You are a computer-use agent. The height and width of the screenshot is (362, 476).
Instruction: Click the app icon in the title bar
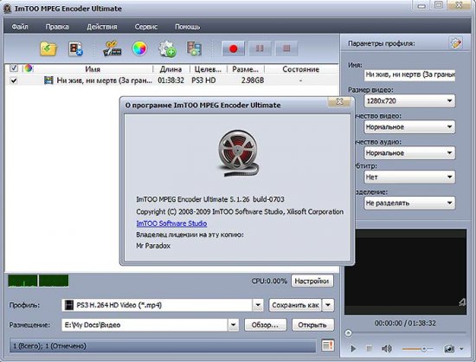pyautogui.click(x=7, y=9)
